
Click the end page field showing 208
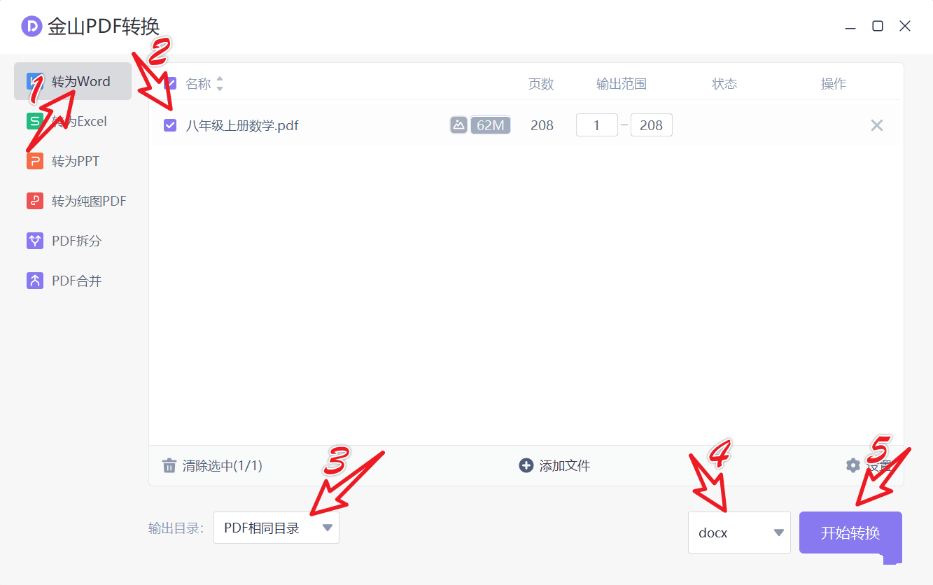(652, 125)
